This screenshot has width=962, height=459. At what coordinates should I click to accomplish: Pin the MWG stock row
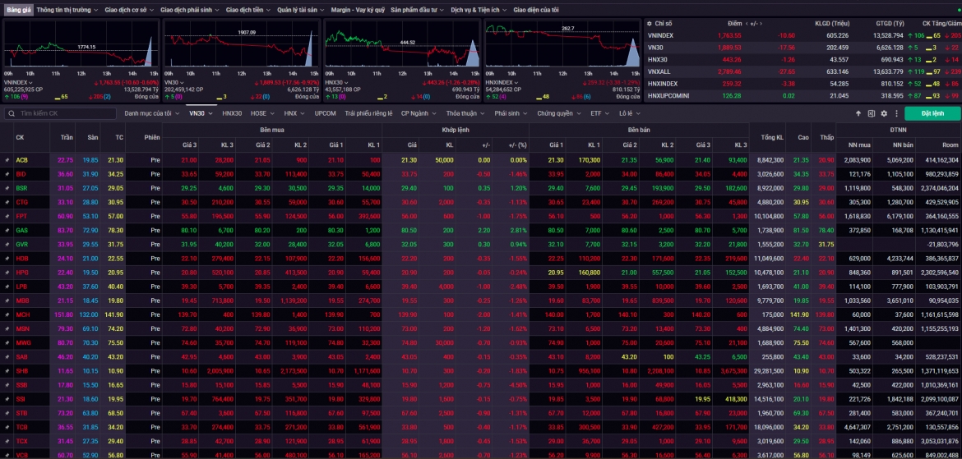(x=7, y=343)
